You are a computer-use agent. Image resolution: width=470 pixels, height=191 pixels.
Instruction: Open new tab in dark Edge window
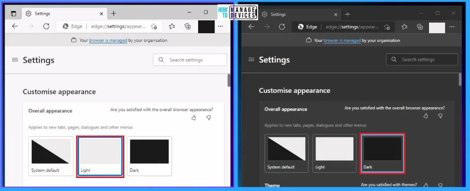[x=348, y=14]
